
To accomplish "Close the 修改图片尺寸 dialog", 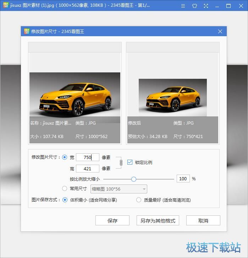I will click(220, 31).
